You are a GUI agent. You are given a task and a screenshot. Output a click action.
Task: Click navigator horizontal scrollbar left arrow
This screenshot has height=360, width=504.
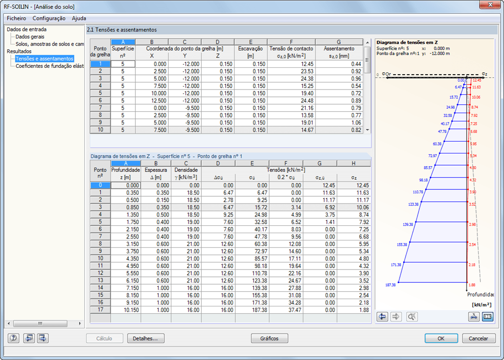click(9, 324)
